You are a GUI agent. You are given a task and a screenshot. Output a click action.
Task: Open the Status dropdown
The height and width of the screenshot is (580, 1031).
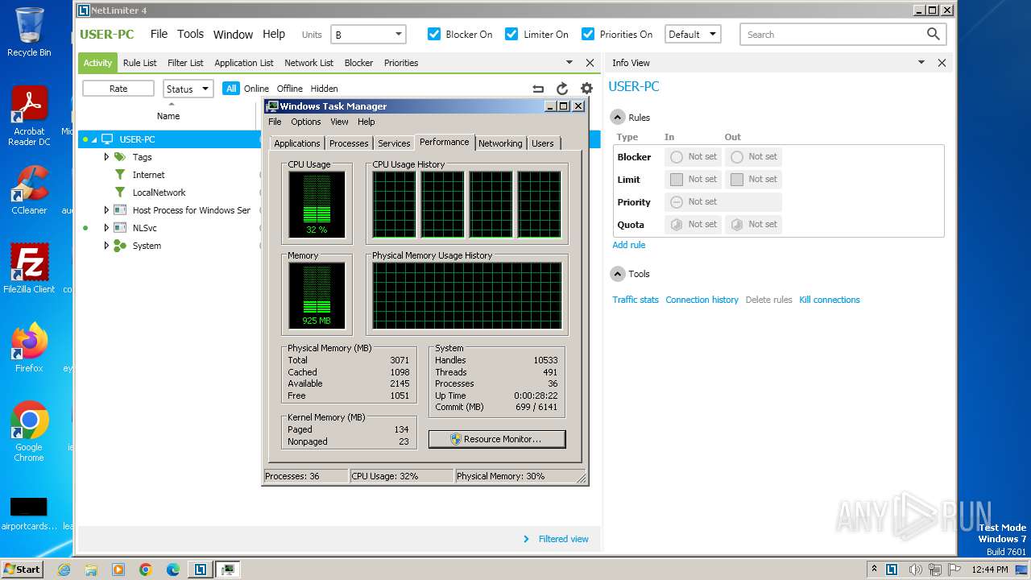coord(188,89)
